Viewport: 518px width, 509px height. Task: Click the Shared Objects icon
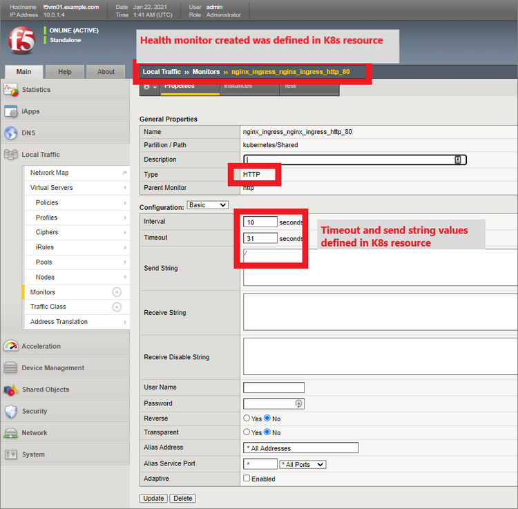10,390
